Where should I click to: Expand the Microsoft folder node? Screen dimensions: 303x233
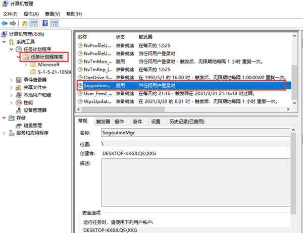(26, 65)
